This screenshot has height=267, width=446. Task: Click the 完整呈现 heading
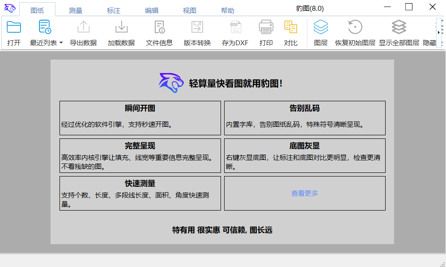(140, 146)
